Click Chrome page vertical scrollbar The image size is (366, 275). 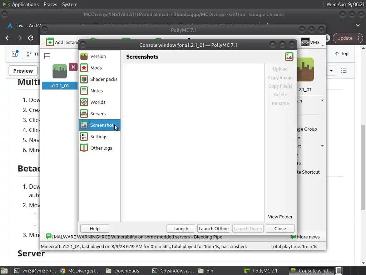pyautogui.click(x=363, y=167)
